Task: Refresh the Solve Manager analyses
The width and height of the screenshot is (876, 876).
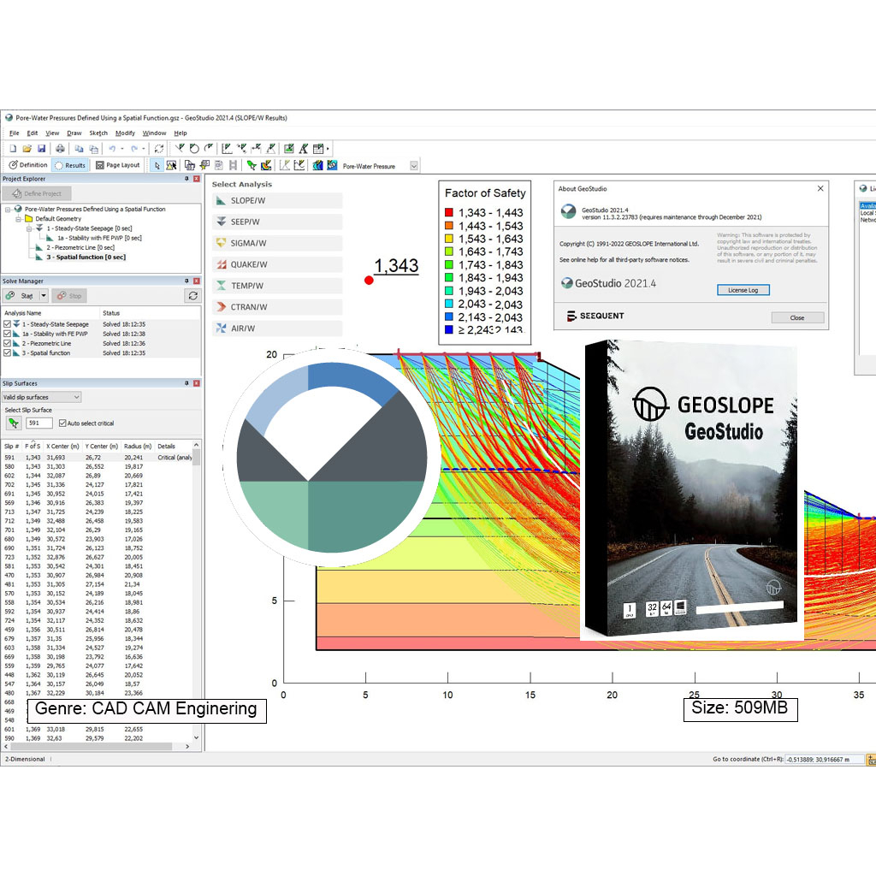Action: coord(193,296)
